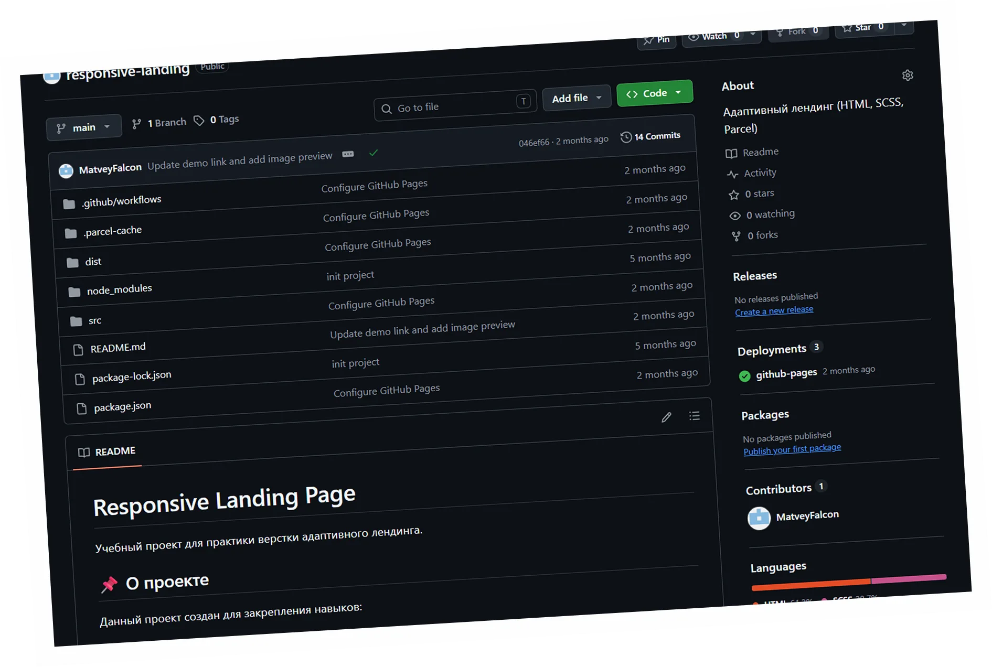Click the package.json file icon

(81, 408)
